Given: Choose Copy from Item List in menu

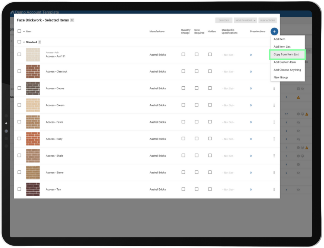Looking at the screenshot, I should [287, 54].
